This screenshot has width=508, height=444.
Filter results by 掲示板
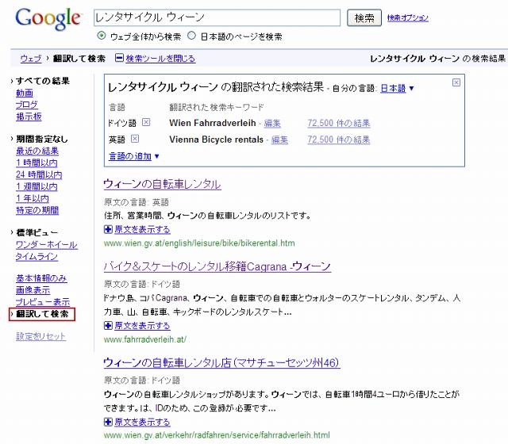(x=29, y=117)
